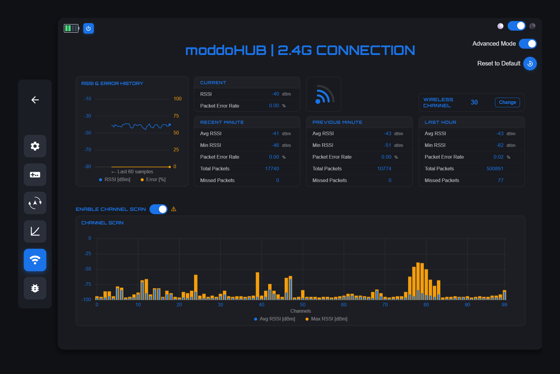Select the dark theme circle
Screen dimensions: 560x374
pyautogui.click(x=532, y=26)
